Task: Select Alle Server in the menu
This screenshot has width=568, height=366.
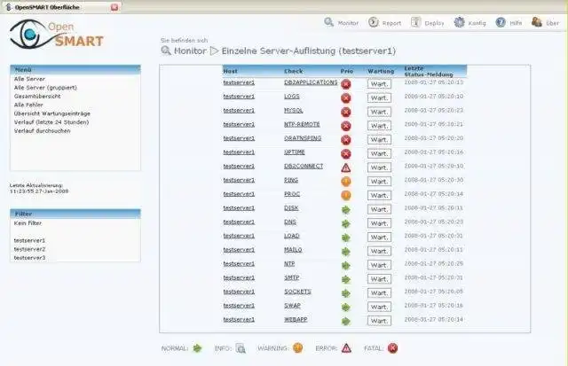Action: point(29,79)
